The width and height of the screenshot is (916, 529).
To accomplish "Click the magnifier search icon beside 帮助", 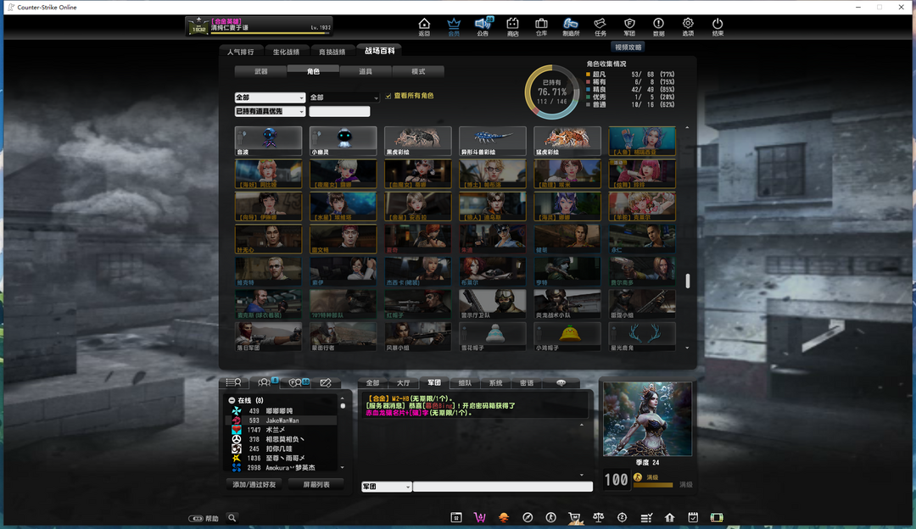I will 232,518.
